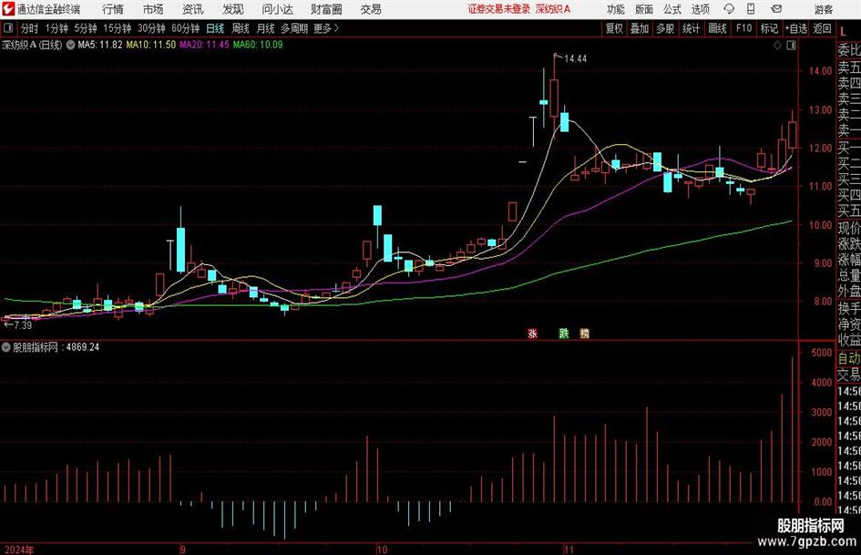Open F10 company info
This screenshot has height=555, width=861.
pos(744,28)
